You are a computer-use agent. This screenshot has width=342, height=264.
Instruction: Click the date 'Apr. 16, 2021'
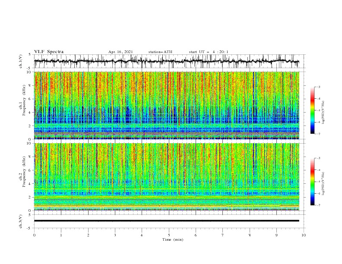[x=120, y=52]
